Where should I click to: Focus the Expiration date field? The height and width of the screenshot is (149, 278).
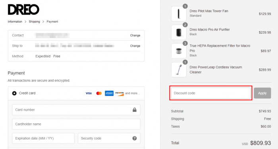click(x=43, y=138)
